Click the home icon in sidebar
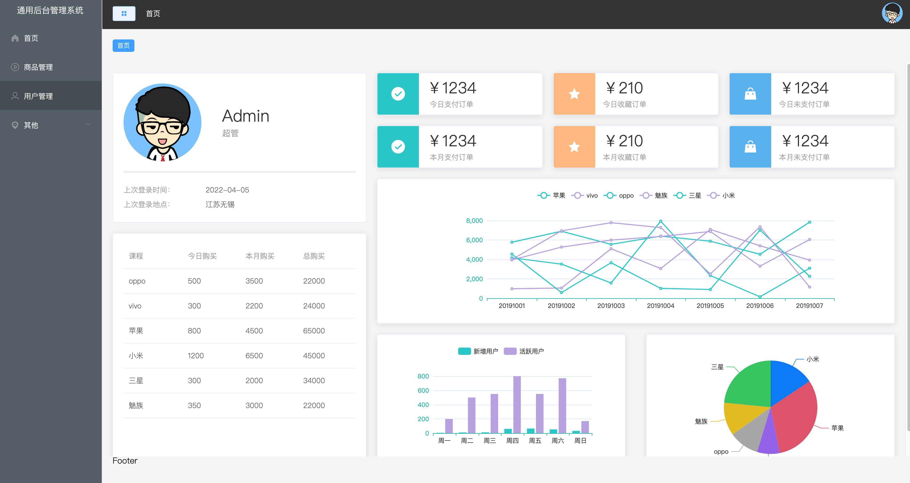Screen dimensions: 910x483 (x=15, y=38)
